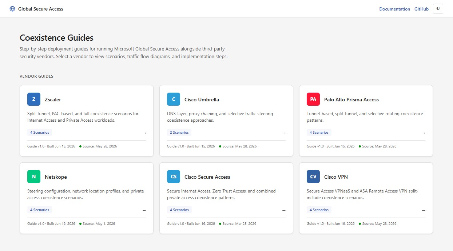Click the Coexistence Guides heading
The image size is (453, 251).
(56, 38)
